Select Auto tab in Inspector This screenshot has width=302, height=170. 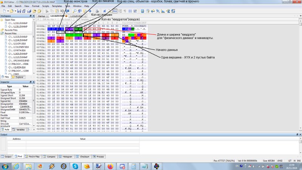click(x=5, y=130)
